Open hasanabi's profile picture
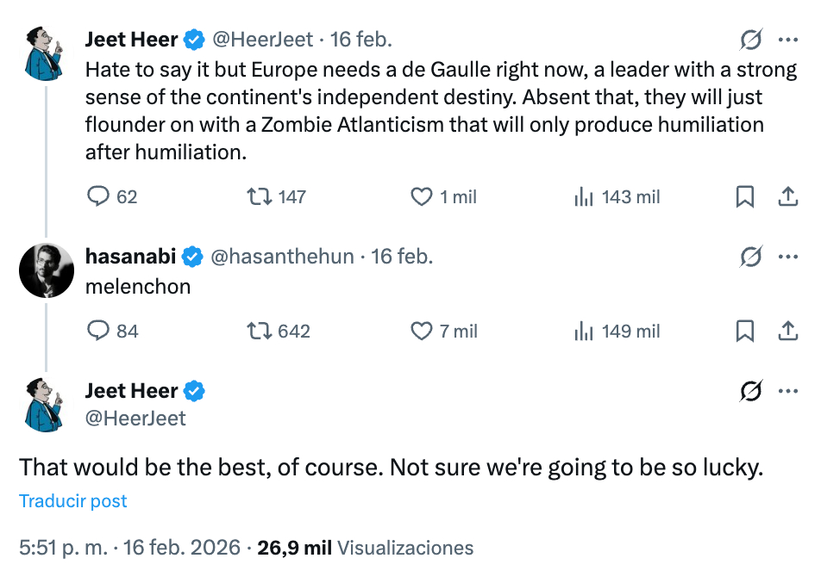Screen dimensions: 821x577 47,270
